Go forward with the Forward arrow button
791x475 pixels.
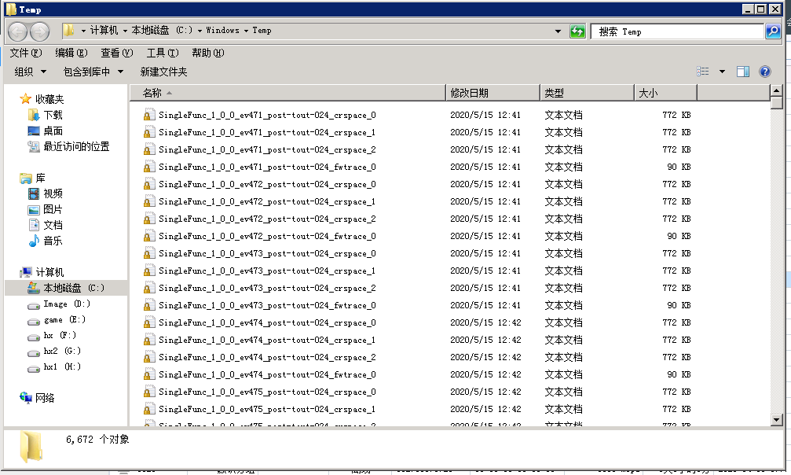tap(39, 31)
